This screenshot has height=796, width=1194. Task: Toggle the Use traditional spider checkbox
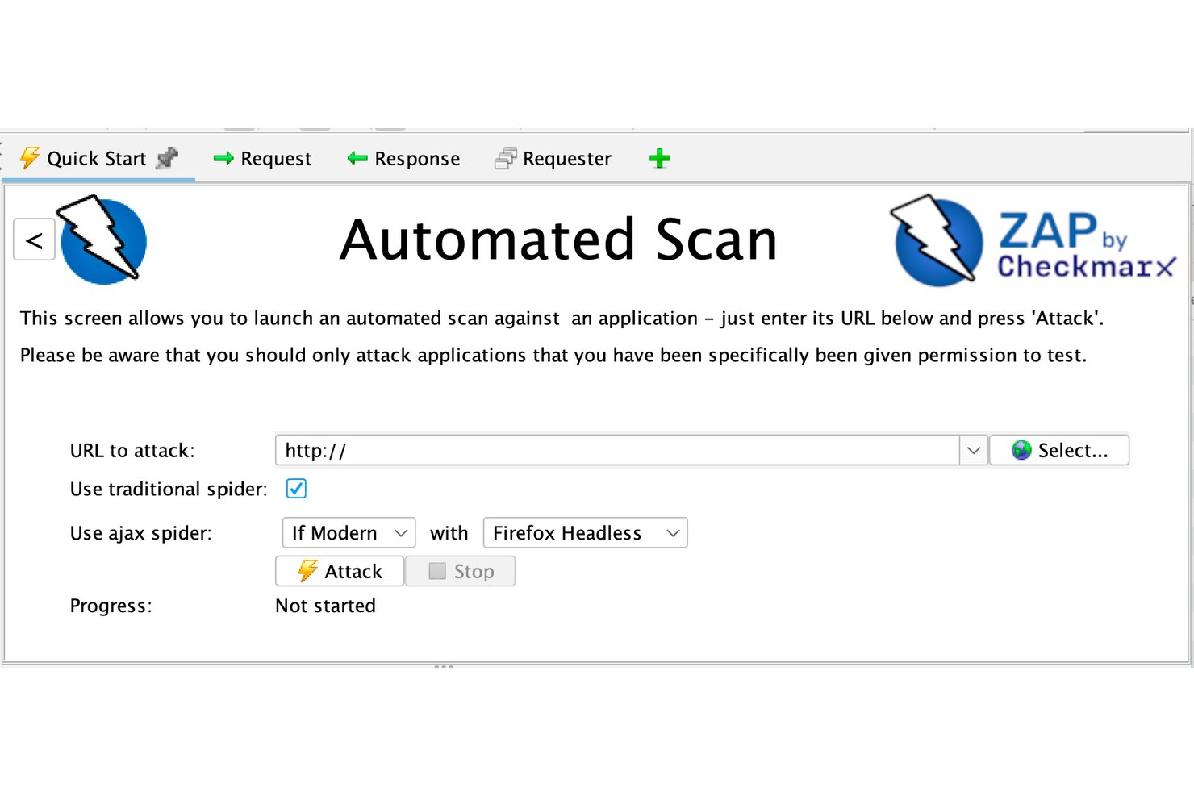(296, 489)
